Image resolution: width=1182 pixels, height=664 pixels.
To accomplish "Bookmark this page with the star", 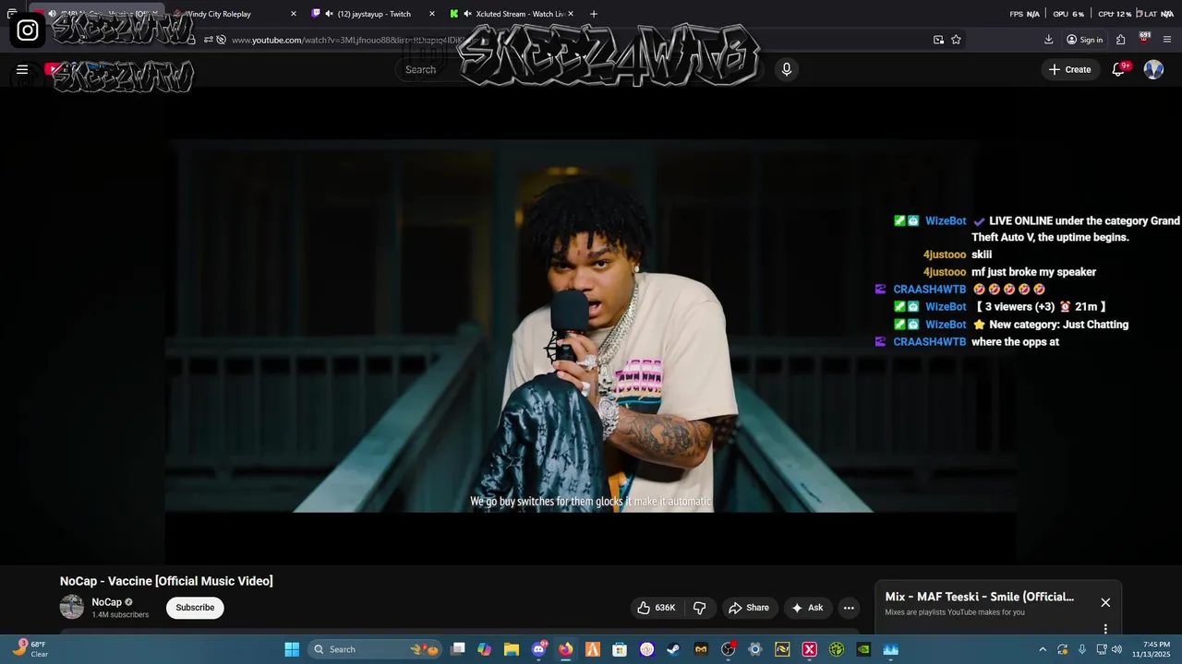I will pos(956,40).
